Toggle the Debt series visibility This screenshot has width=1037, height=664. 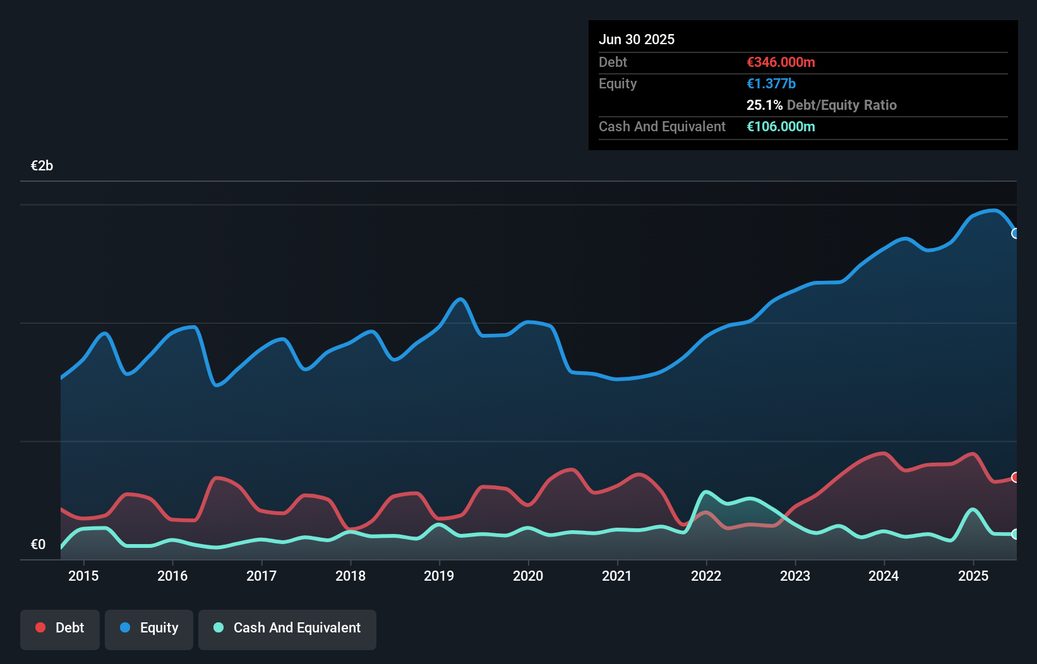[x=60, y=629]
